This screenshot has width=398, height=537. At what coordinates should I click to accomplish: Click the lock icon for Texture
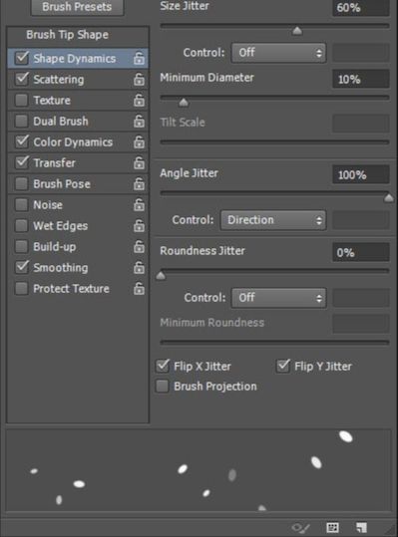click(139, 101)
